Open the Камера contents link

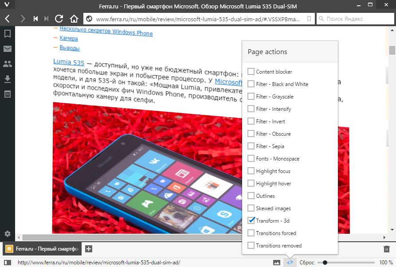(x=69, y=38)
